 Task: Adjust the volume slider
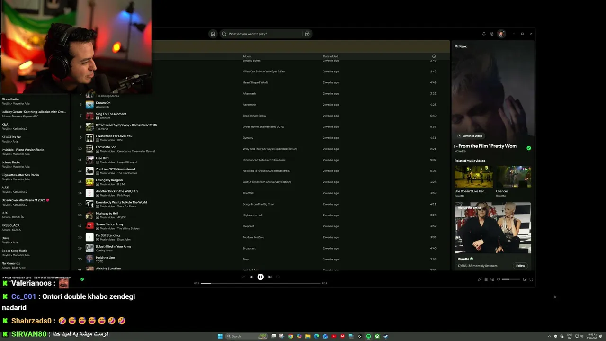510,279
